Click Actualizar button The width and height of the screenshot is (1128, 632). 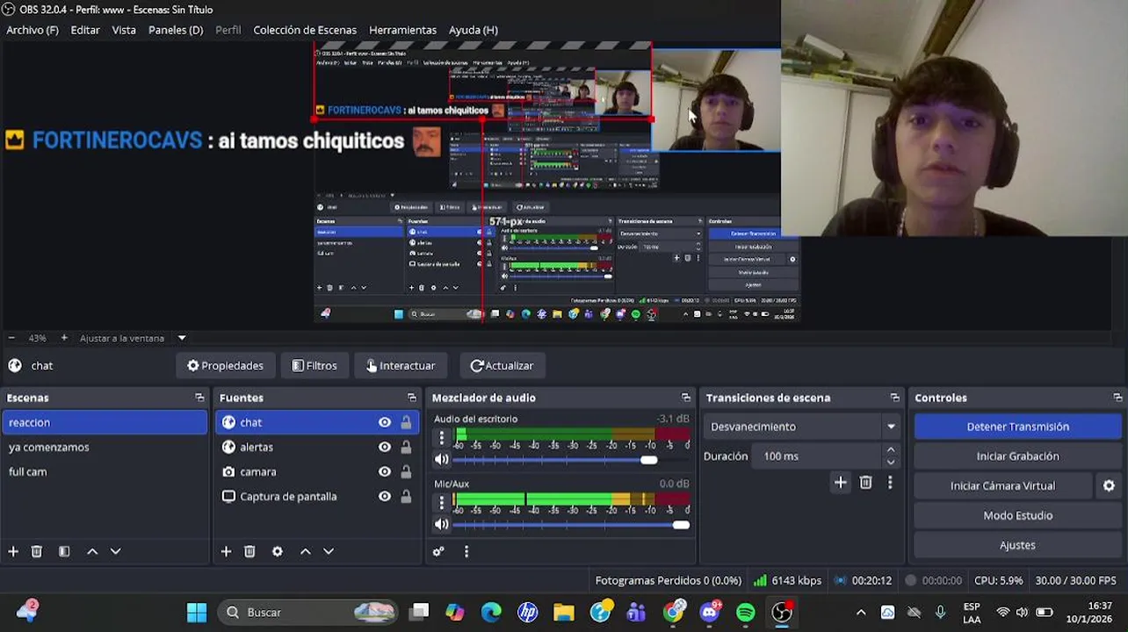pyautogui.click(x=502, y=366)
